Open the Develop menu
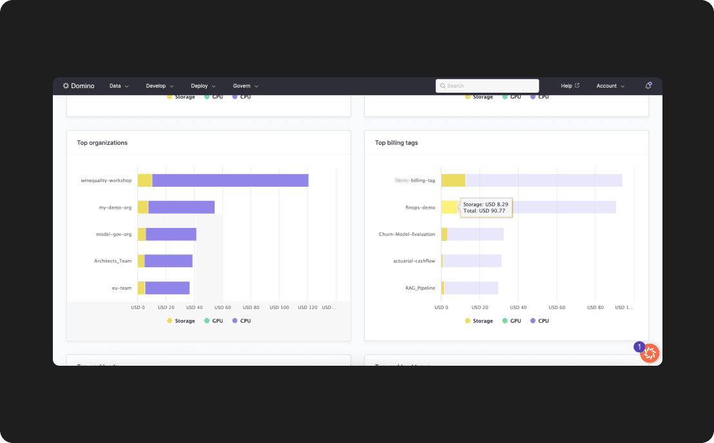Screen dimensions: 714x443 coord(159,85)
